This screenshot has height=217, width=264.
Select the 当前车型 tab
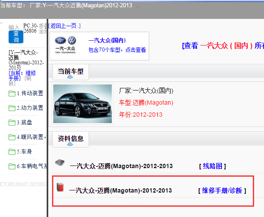point(71,72)
